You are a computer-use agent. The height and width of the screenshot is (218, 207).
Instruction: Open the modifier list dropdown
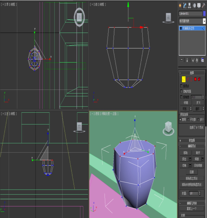[x=204, y=21]
